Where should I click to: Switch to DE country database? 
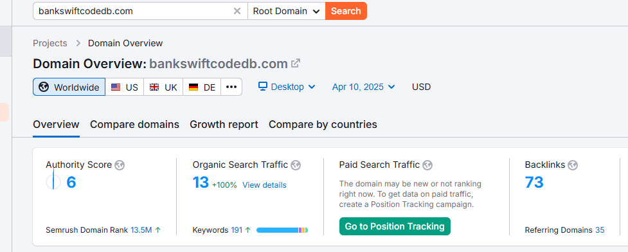[x=202, y=87]
